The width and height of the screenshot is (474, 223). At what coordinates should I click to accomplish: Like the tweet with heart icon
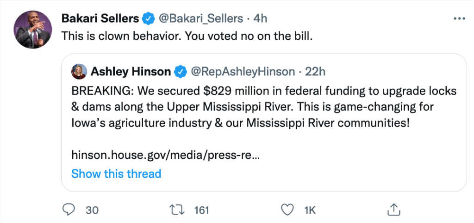pos(288,210)
